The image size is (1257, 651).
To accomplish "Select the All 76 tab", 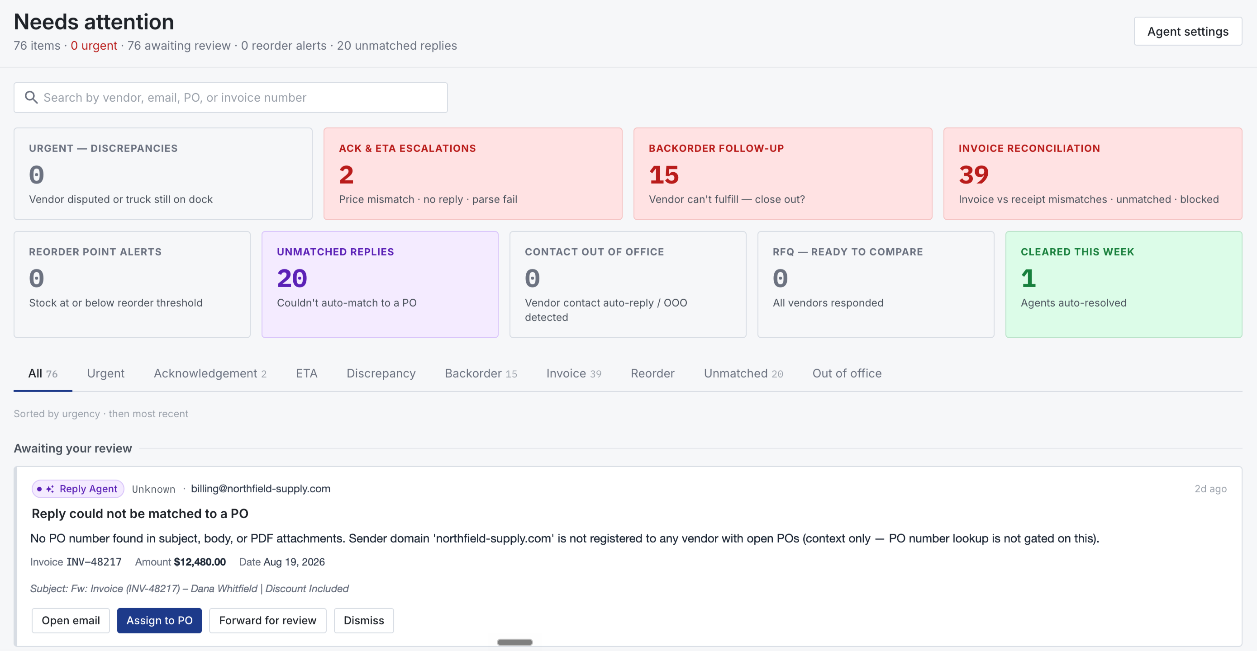I will coord(43,373).
